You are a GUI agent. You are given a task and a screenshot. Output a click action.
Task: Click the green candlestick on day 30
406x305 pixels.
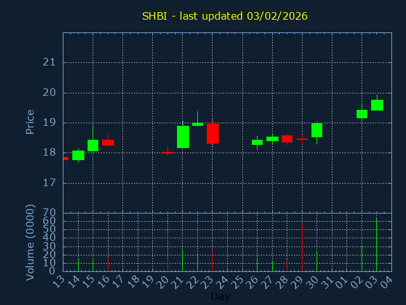[x=317, y=130]
